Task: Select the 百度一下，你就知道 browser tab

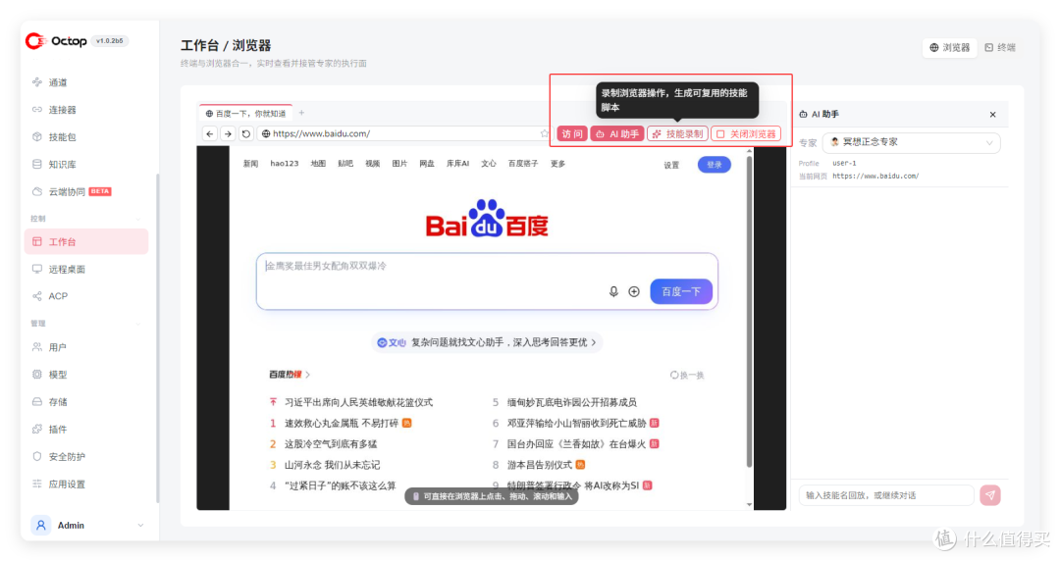Action: click(x=245, y=114)
